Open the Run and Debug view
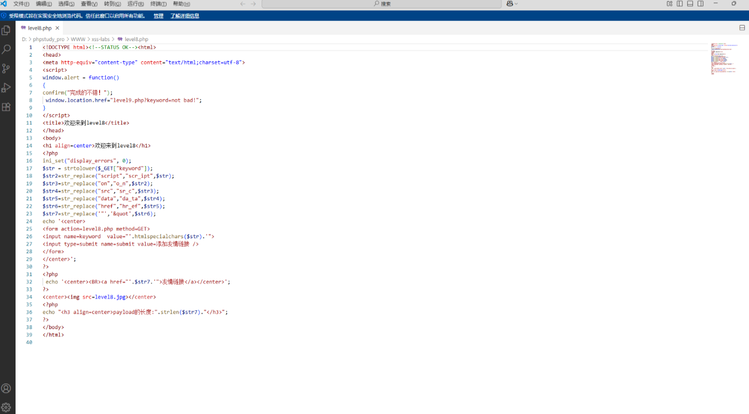This screenshot has width=749, height=414. point(6,88)
